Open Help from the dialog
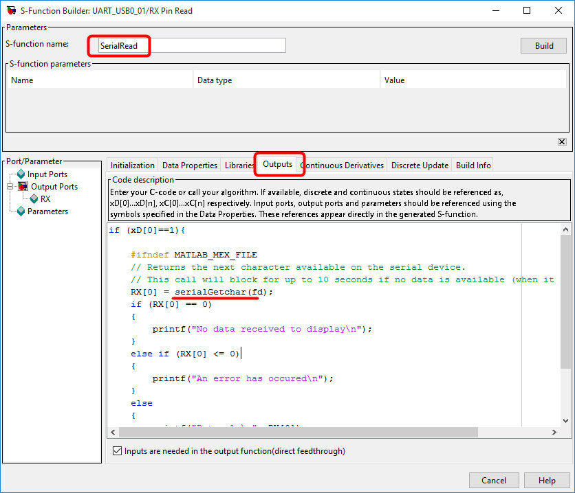Viewport: 575px width, 493px height. pyautogui.click(x=547, y=480)
